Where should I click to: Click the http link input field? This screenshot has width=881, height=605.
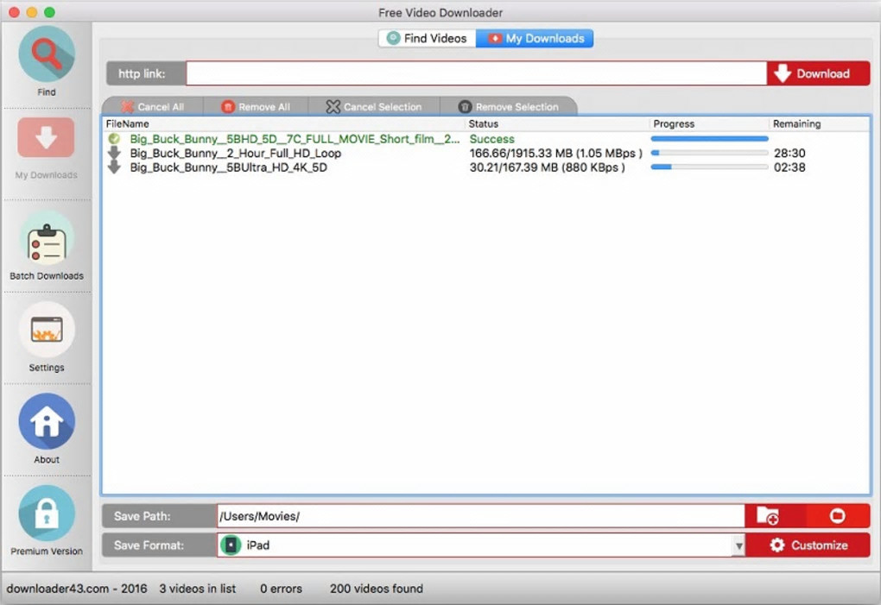point(477,73)
